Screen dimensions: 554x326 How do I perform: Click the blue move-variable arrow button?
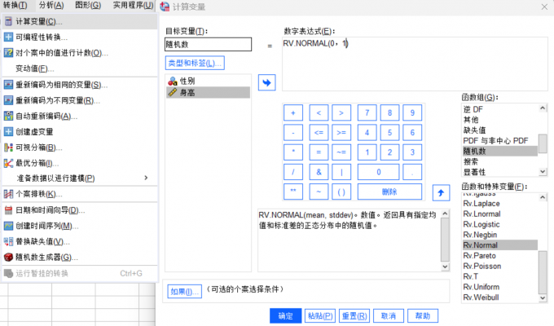click(266, 83)
